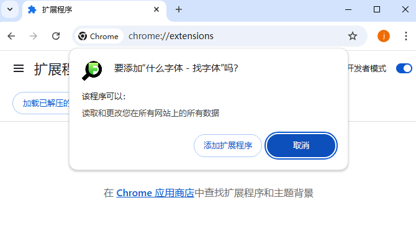Click the extension's magnifier F icon
The image size is (416, 231).
[x=92, y=71]
